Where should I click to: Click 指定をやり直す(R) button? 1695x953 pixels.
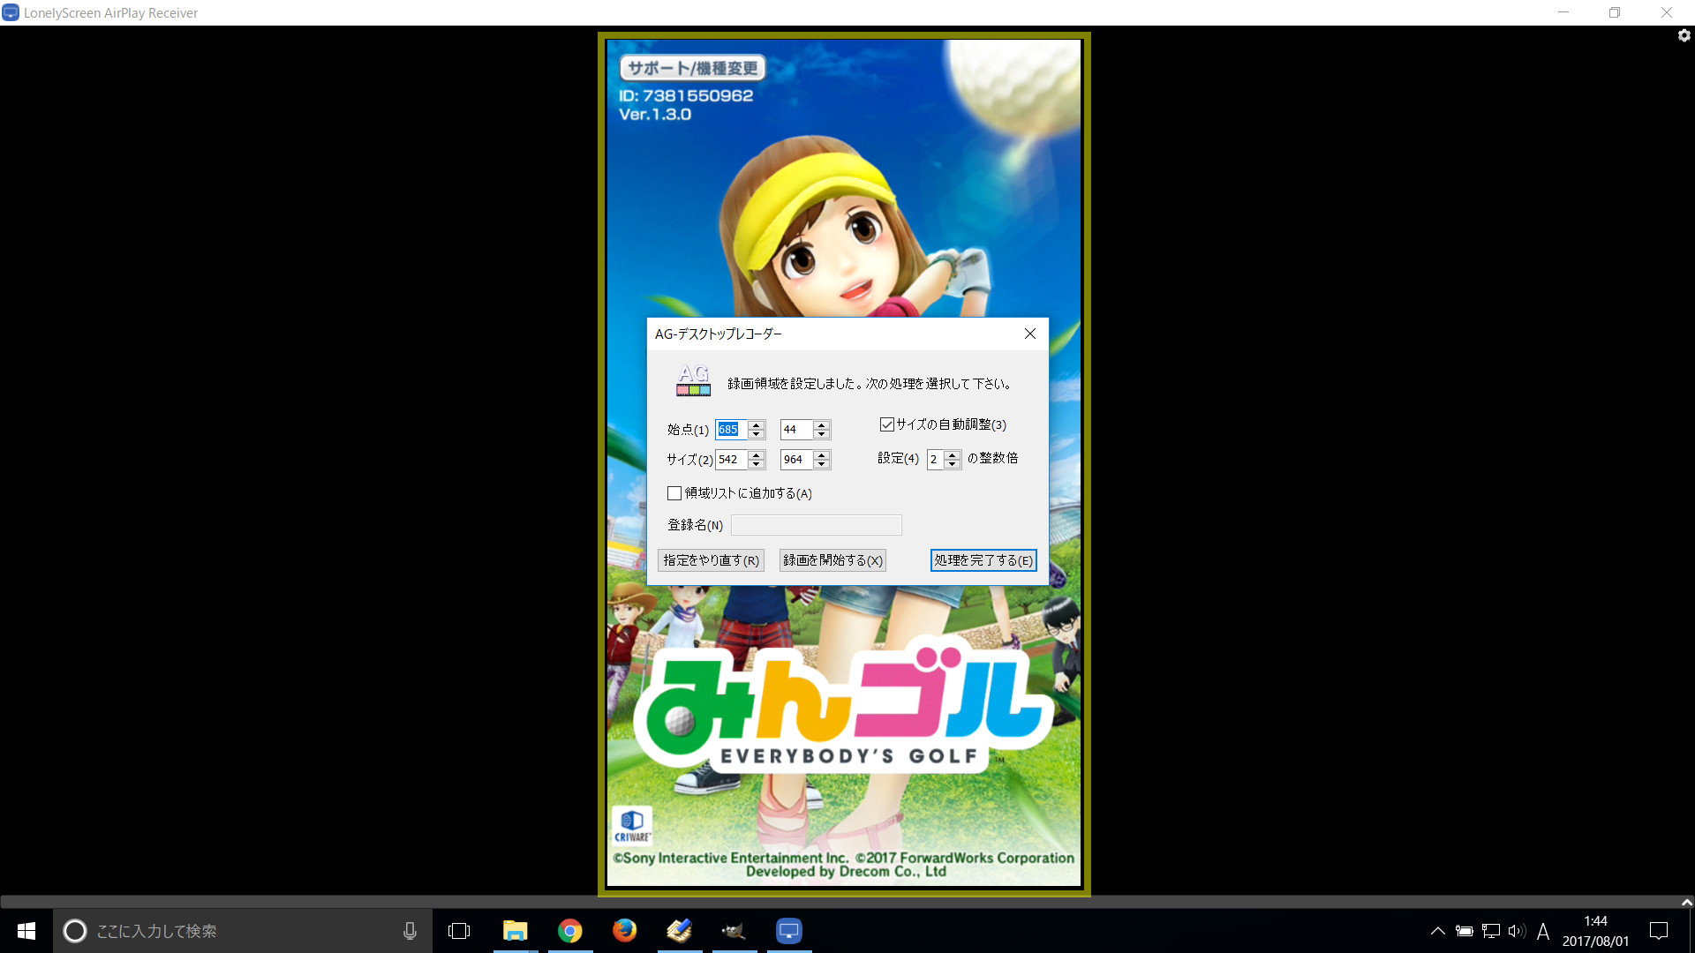click(x=711, y=560)
